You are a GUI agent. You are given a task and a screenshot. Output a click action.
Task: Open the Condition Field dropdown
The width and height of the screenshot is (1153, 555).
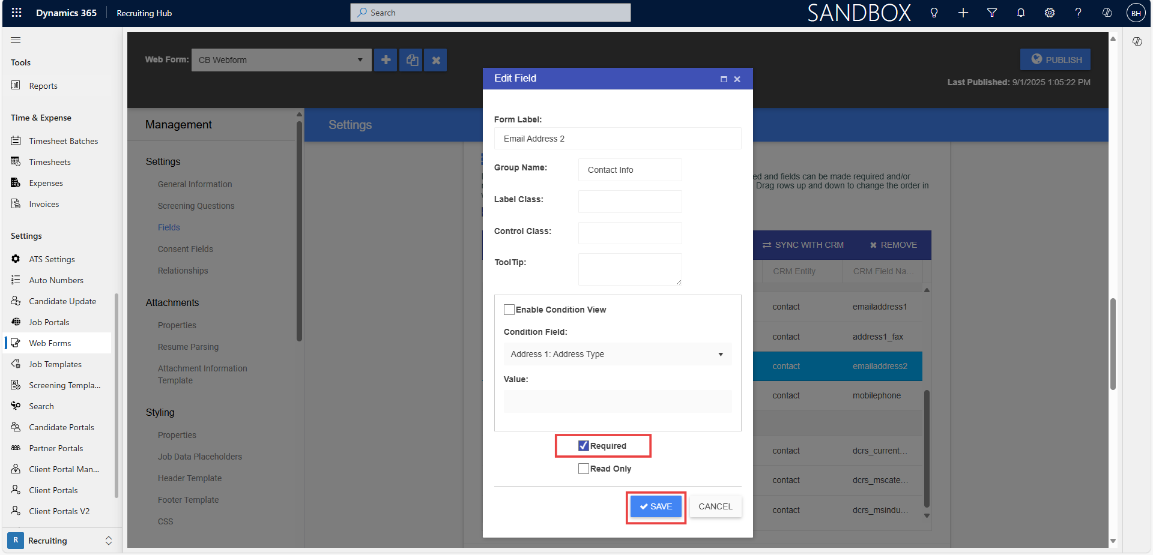[720, 354]
